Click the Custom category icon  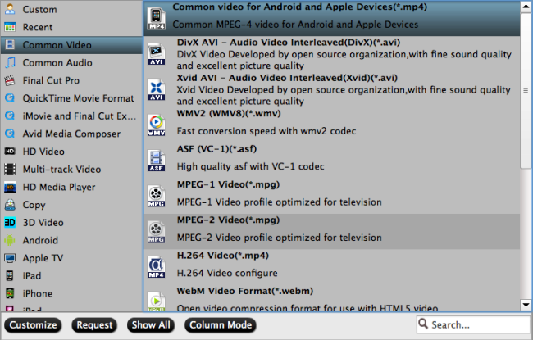(10, 9)
